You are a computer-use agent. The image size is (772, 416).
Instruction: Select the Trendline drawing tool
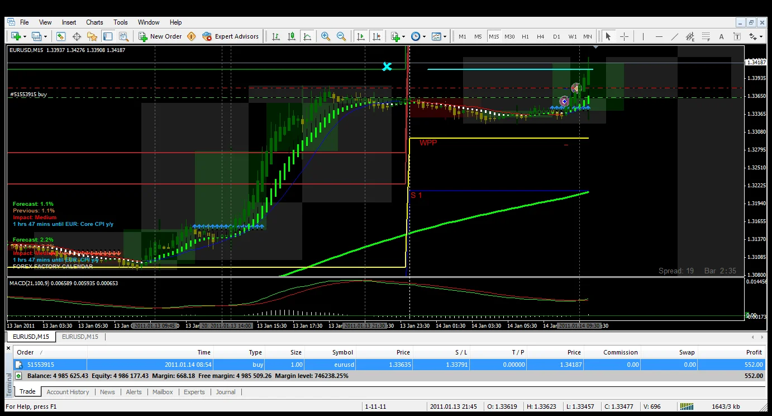pyautogui.click(x=675, y=36)
